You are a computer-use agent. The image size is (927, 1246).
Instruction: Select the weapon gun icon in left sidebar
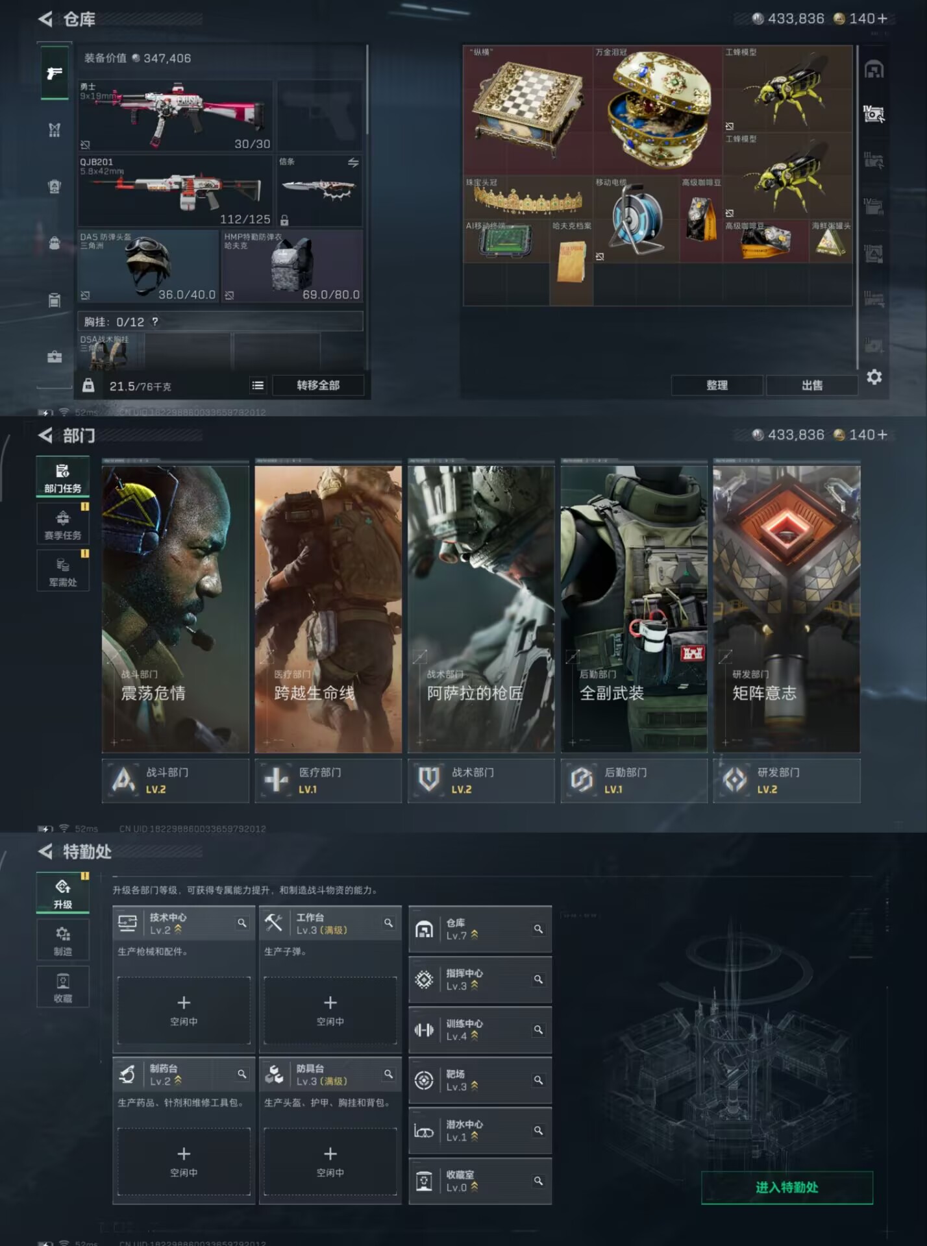55,73
